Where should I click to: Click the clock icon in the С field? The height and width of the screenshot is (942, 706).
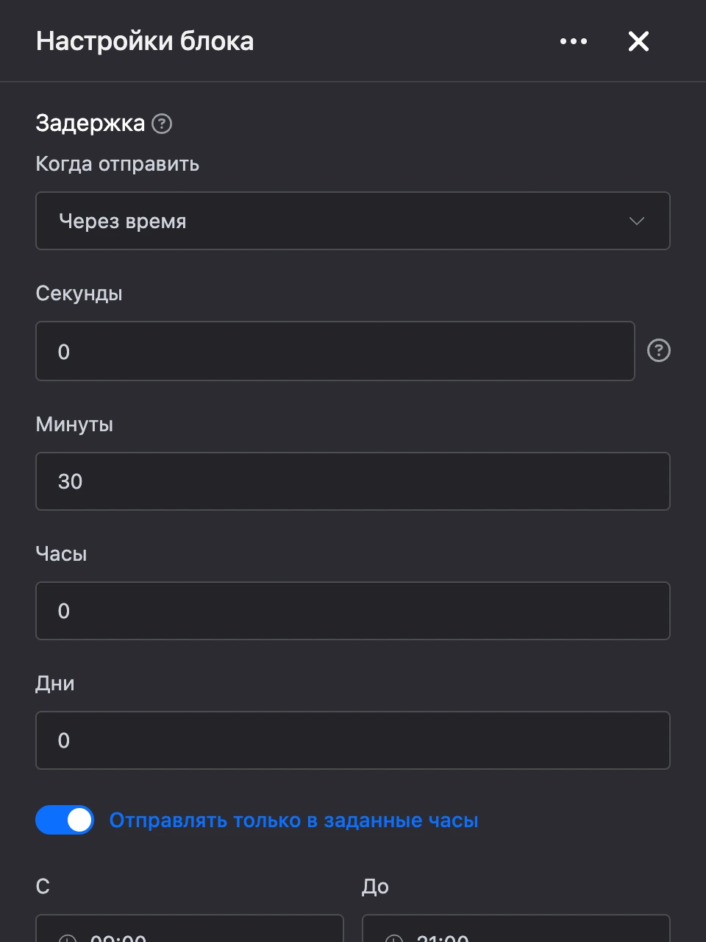coord(68,938)
